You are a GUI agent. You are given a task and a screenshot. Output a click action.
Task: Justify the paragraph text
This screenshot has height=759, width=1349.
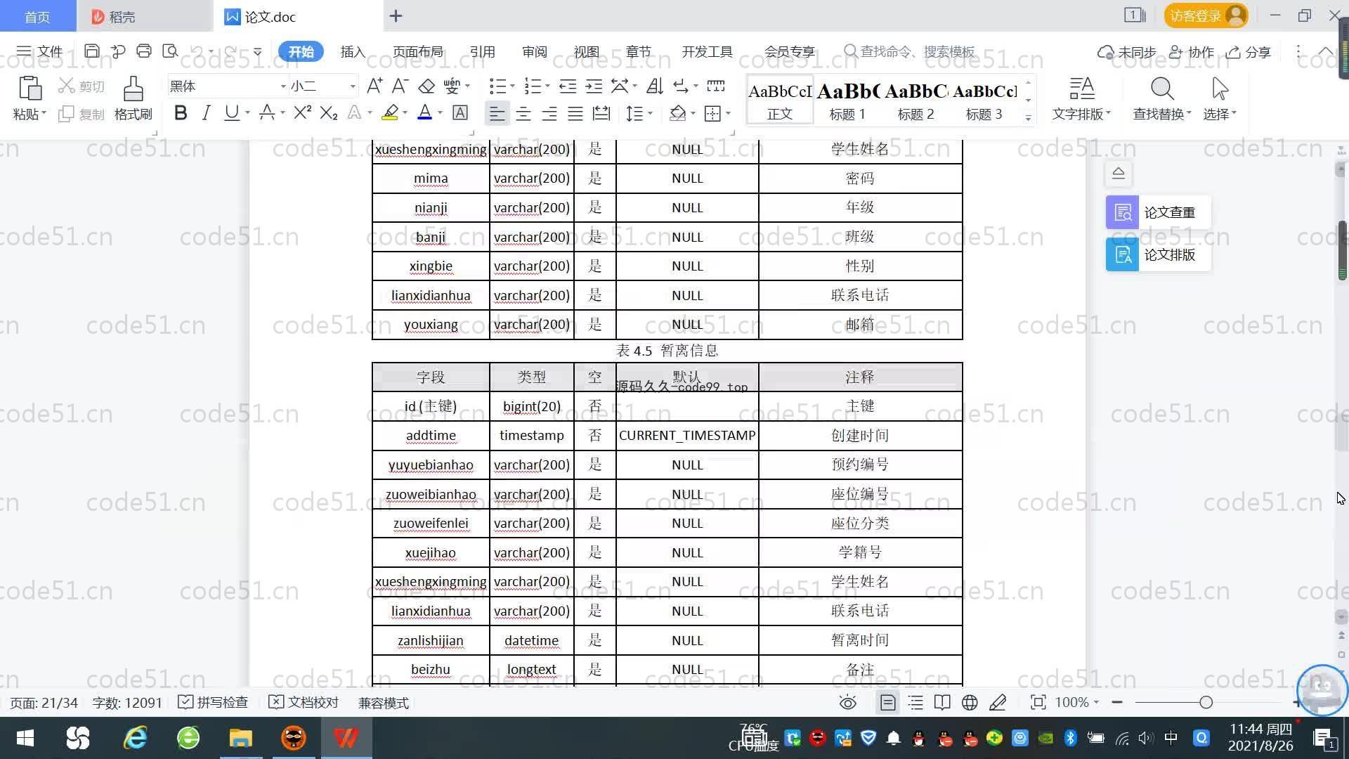pyautogui.click(x=575, y=113)
